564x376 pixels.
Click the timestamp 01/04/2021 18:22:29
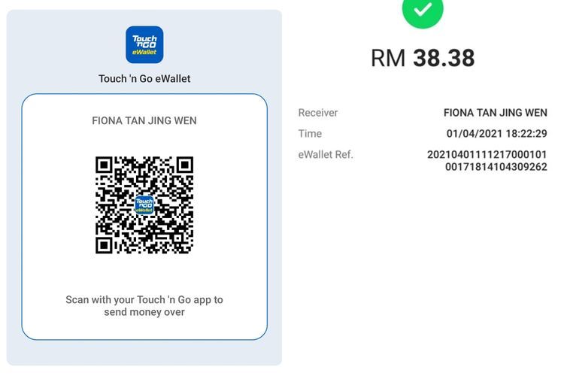point(497,134)
